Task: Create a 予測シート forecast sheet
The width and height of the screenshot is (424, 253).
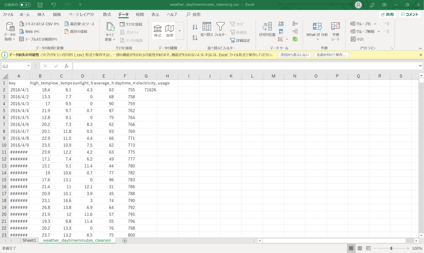Action: (335, 31)
